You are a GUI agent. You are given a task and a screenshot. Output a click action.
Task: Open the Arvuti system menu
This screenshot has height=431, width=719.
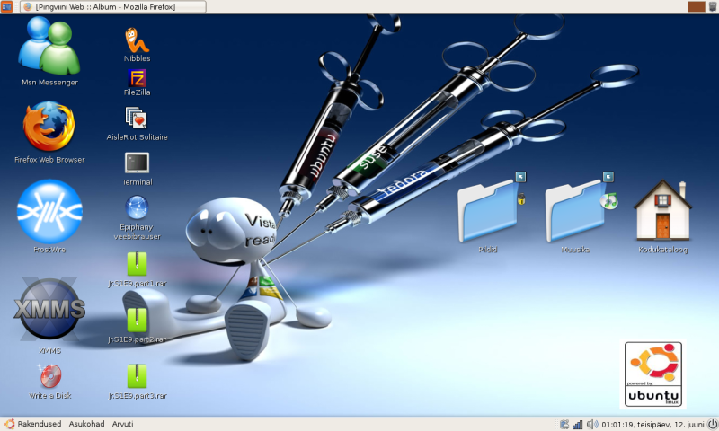click(x=122, y=424)
